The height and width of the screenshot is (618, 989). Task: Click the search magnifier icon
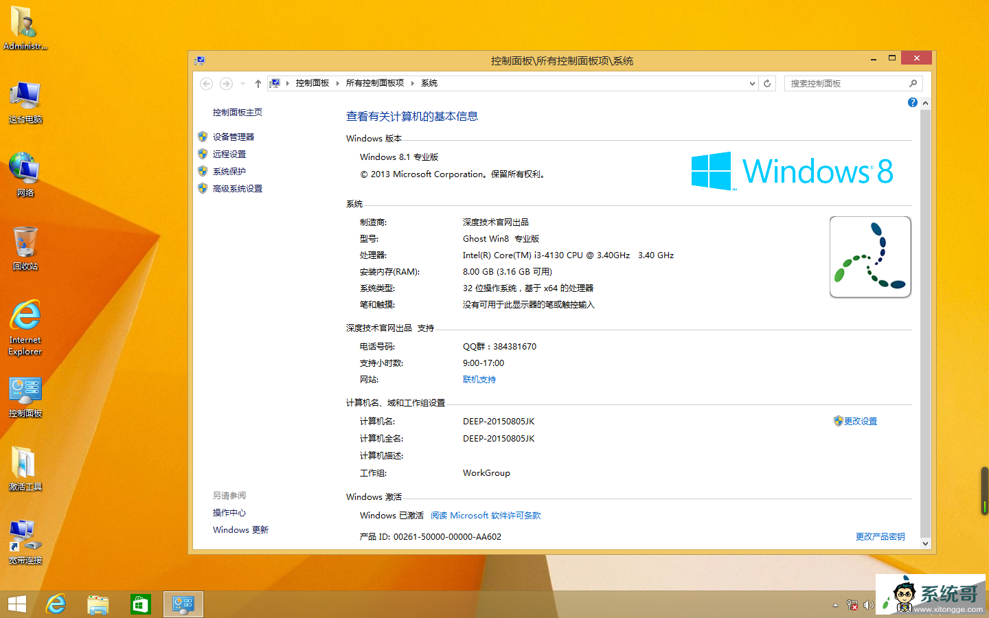click(x=913, y=84)
